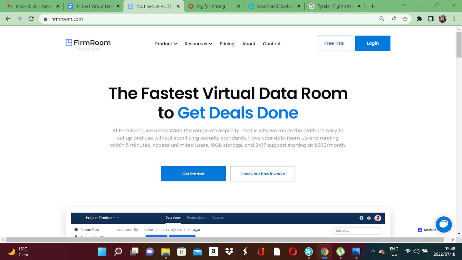This screenshot has height=260, width=462.
Task: Click the 1 Due Diligence breadcrumb
Action: pyautogui.click(x=170, y=230)
